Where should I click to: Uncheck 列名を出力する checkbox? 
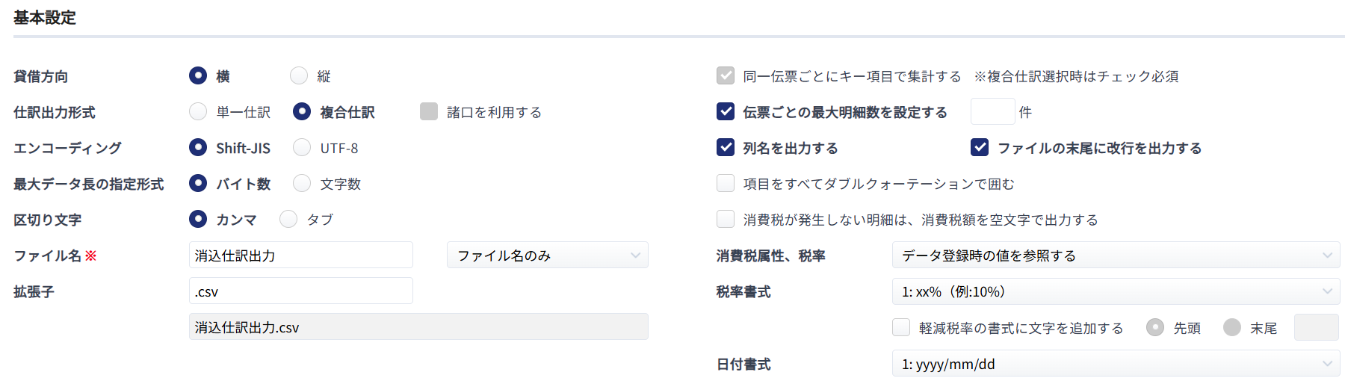[726, 147]
